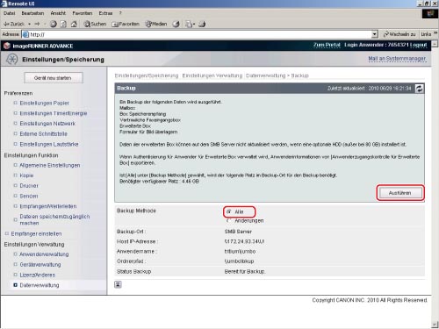
Task: Click the page scrollbar up arrow
Action: point(435,44)
